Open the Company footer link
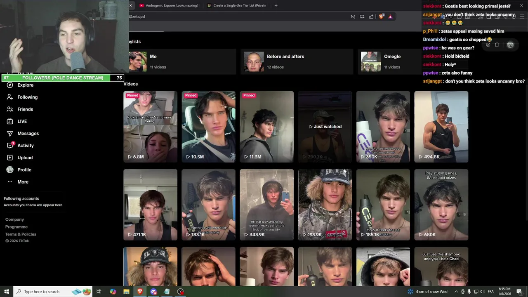This screenshot has width=528, height=297. tap(14, 219)
